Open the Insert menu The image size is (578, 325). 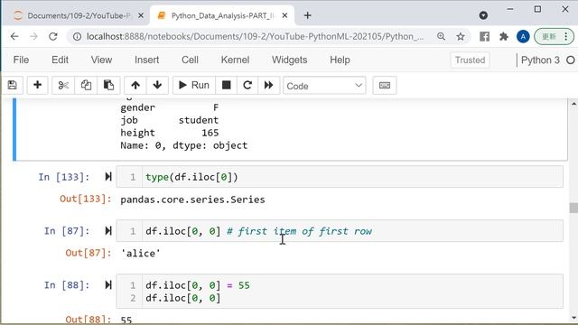[x=146, y=60]
